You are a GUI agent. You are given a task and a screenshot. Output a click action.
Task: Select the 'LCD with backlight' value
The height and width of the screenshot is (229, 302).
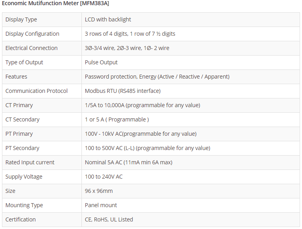[x=108, y=19]
